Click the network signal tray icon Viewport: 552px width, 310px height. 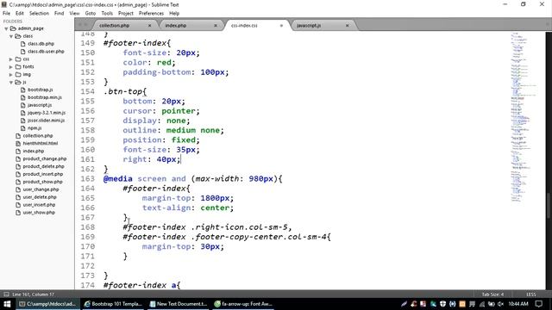tap(482, 304)
